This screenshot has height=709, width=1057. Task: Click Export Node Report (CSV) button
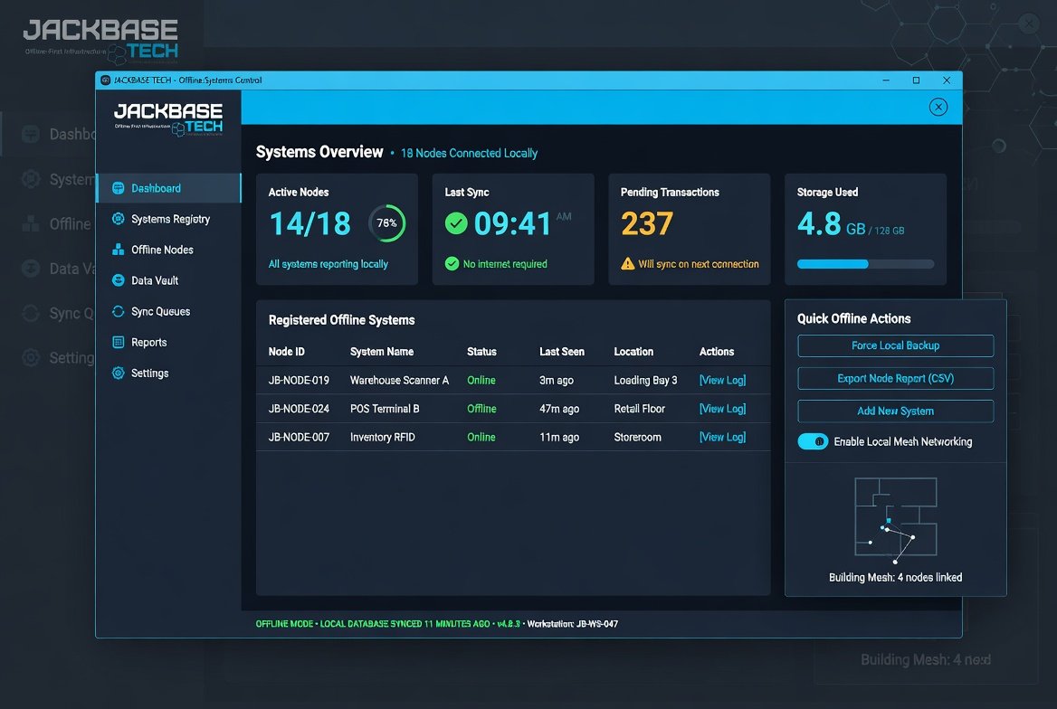[895, 378]
